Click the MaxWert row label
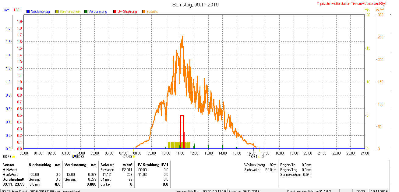Screen dimensions: 399x192 click(10, 175)
